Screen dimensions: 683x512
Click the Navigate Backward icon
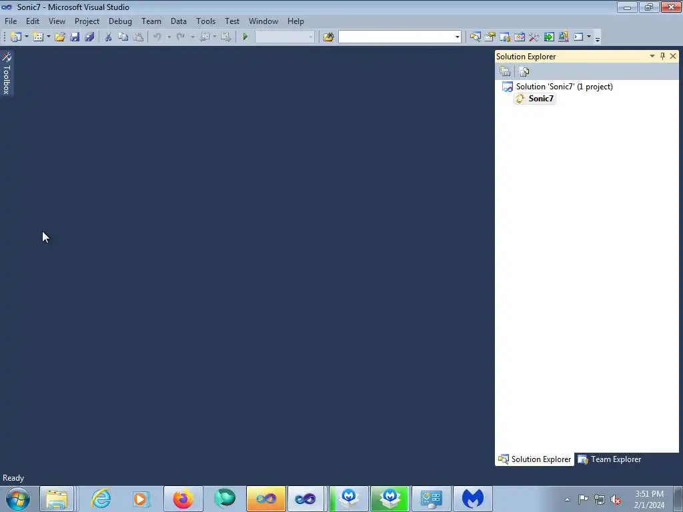(x=204, y=37)
